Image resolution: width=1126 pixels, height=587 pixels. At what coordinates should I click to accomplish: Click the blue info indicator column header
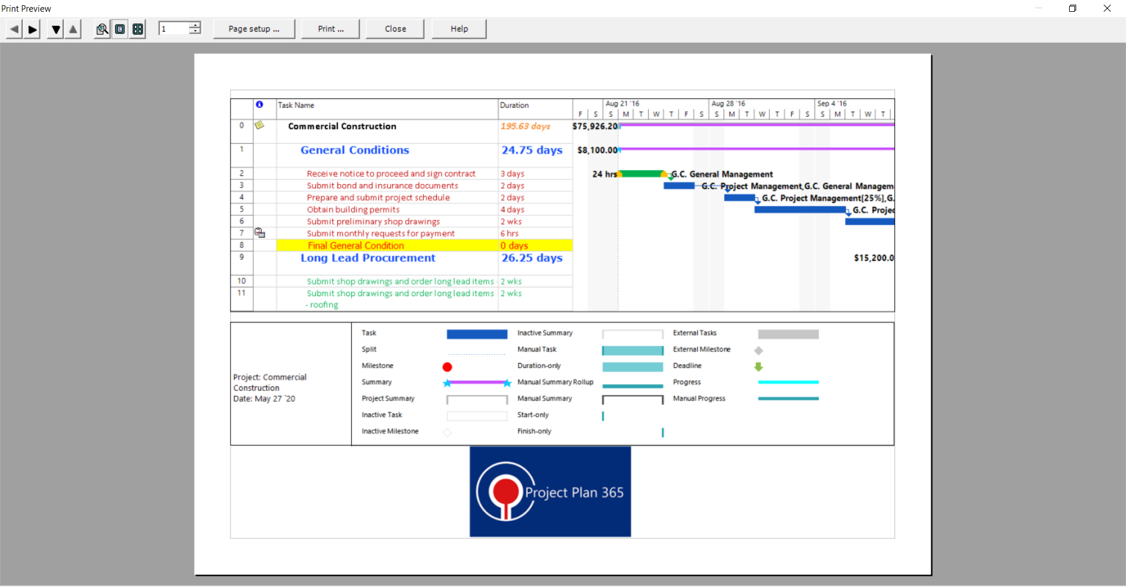(x=259, y=104)
